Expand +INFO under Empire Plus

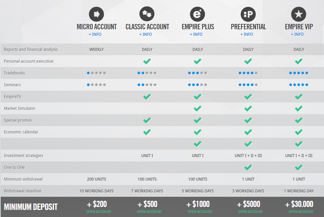[x=196, y=34]
